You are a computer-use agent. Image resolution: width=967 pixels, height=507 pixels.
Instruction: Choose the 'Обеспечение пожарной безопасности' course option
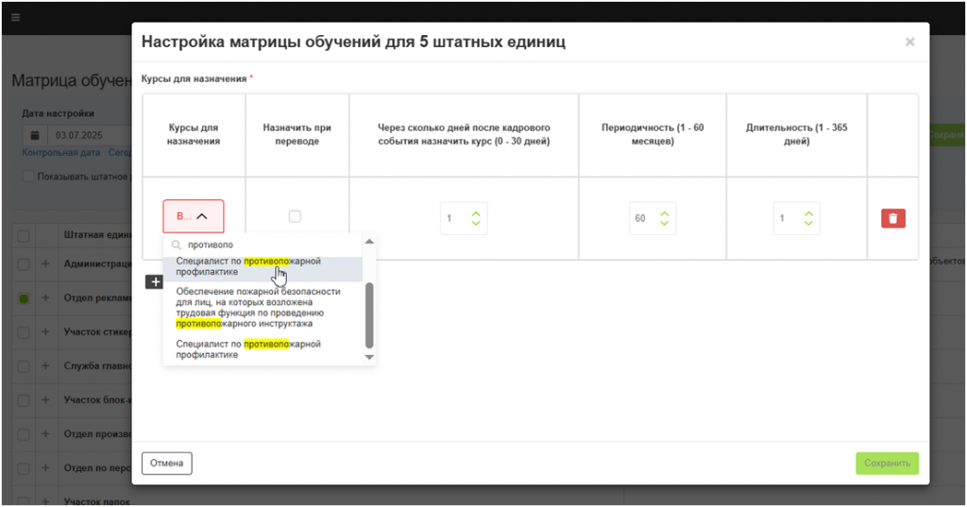258,308
